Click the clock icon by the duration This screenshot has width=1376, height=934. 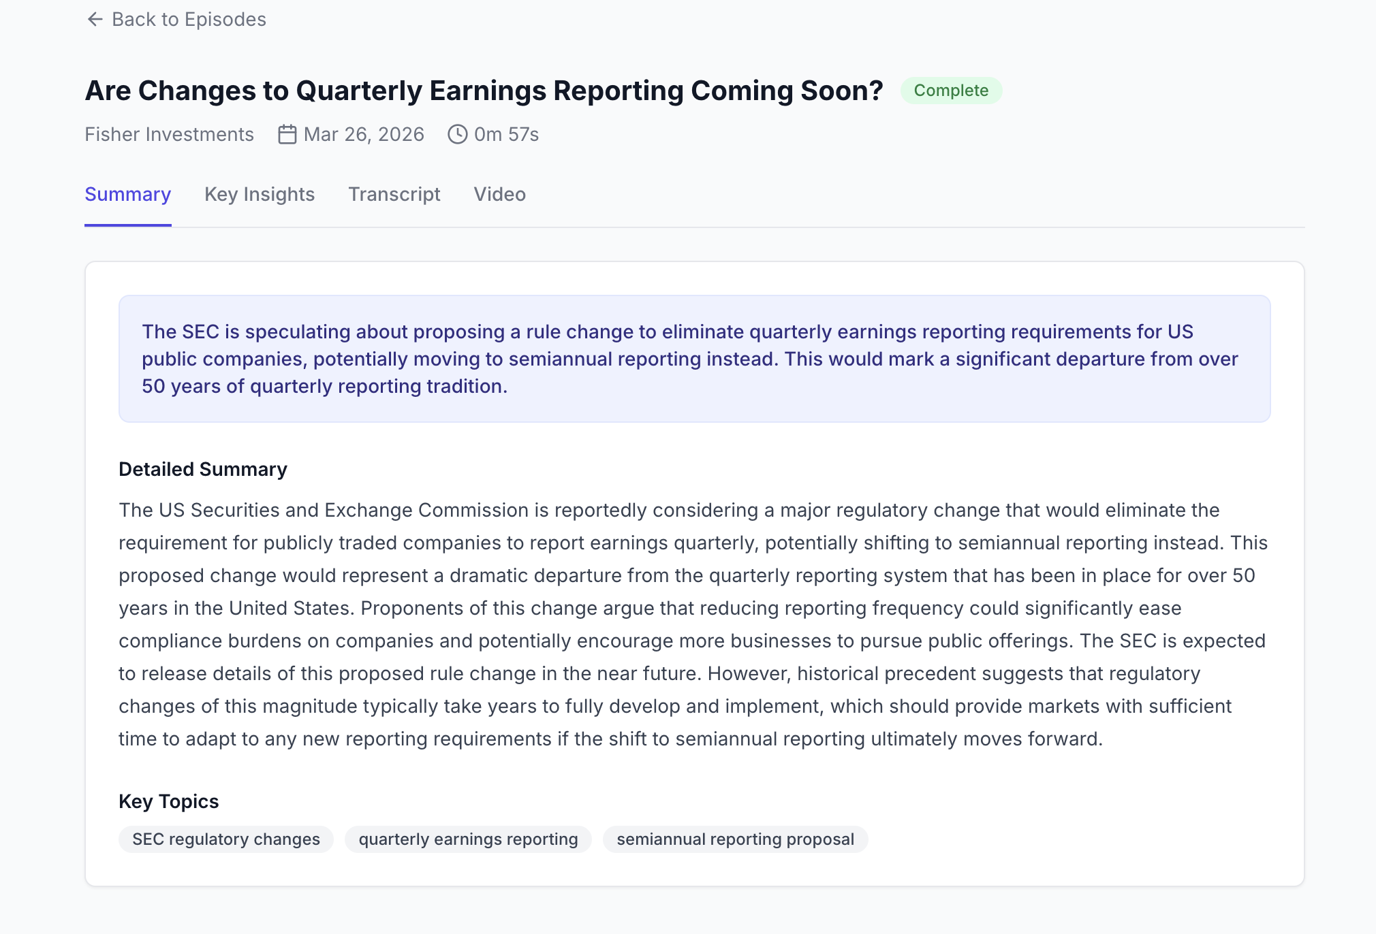click(457, 134)
